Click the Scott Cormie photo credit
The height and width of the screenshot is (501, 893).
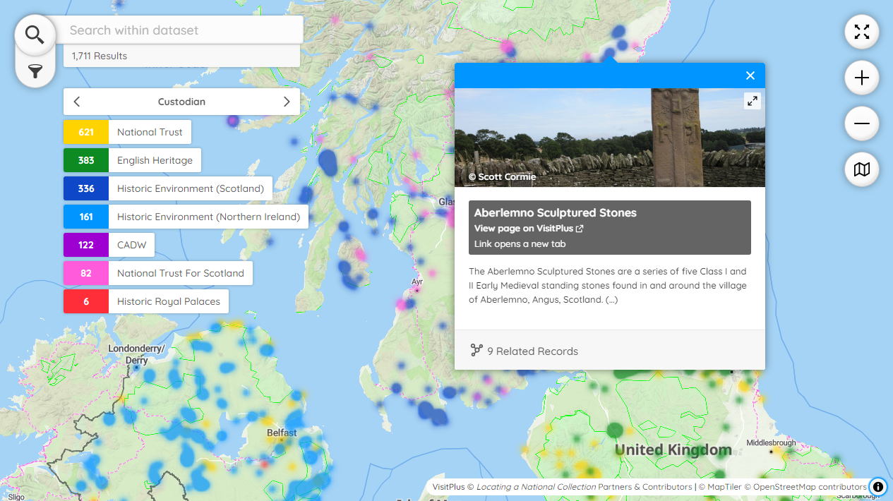pos(502,176)
